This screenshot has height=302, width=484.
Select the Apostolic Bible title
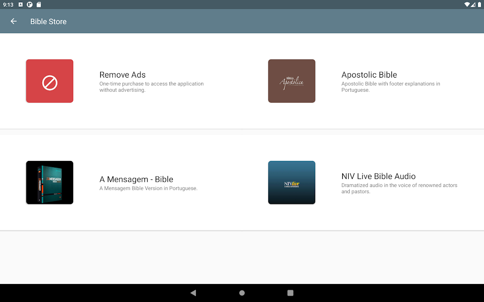pyautogui.click(x=369, y=75)
